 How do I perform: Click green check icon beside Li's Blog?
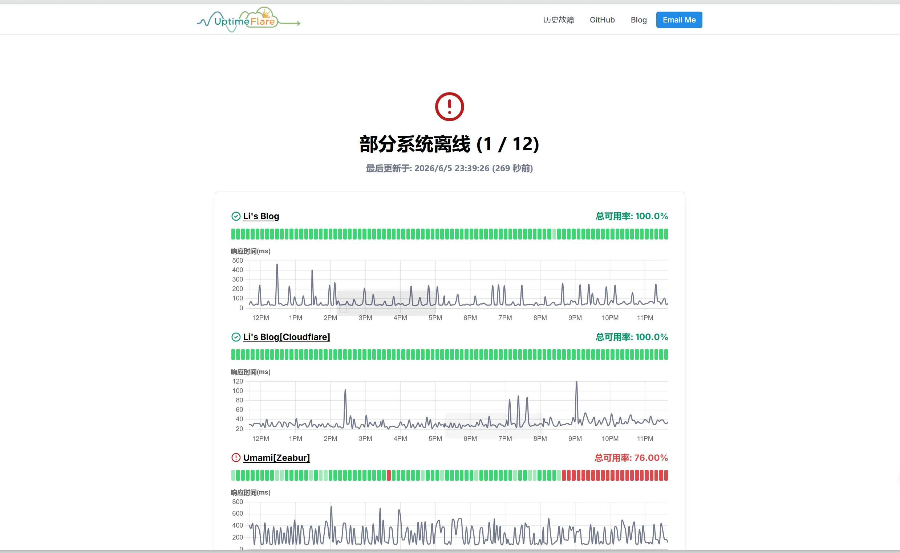coord(236,216)
